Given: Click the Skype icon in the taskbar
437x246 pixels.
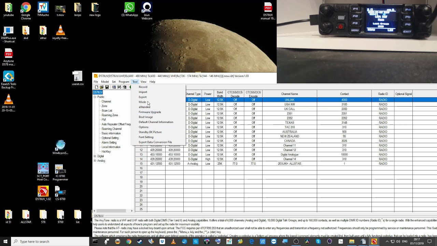Looking at the screenshot, I should 318,242.
